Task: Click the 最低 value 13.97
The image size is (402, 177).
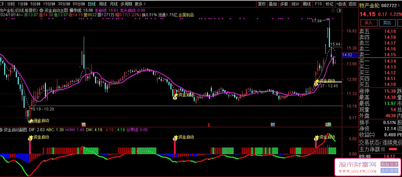Action: [x=390, y=103]
